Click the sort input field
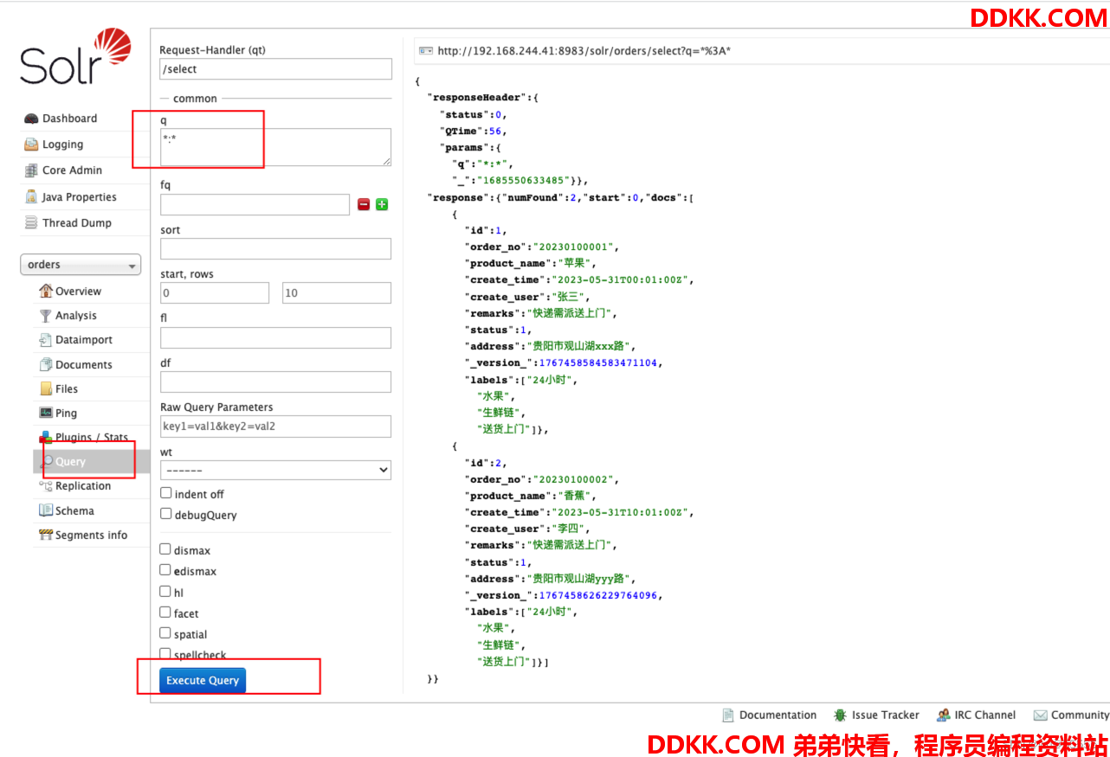This screenshot has height=757, width=1110. coord(275,249)
